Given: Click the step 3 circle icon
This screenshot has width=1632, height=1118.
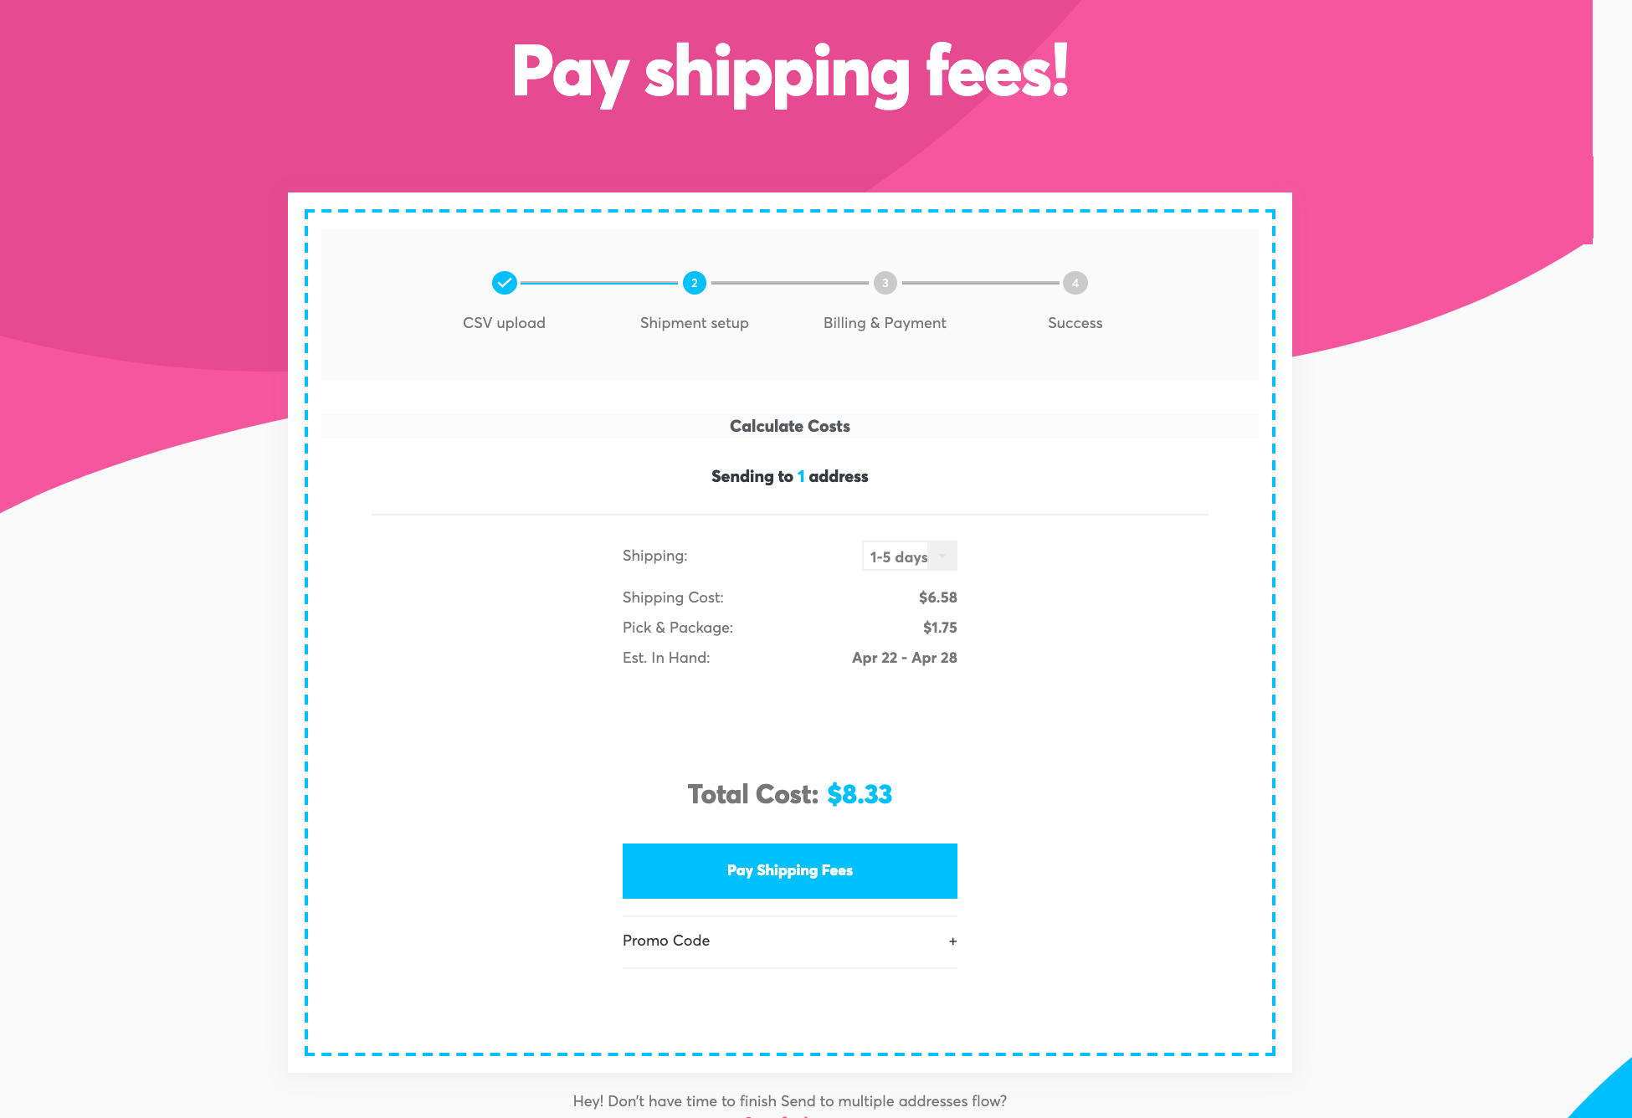Looking at the screenshot, I should point(885,283).
